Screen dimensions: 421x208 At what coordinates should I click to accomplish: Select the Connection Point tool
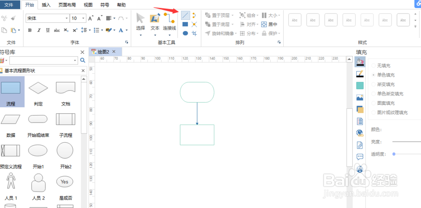(195, 24)
